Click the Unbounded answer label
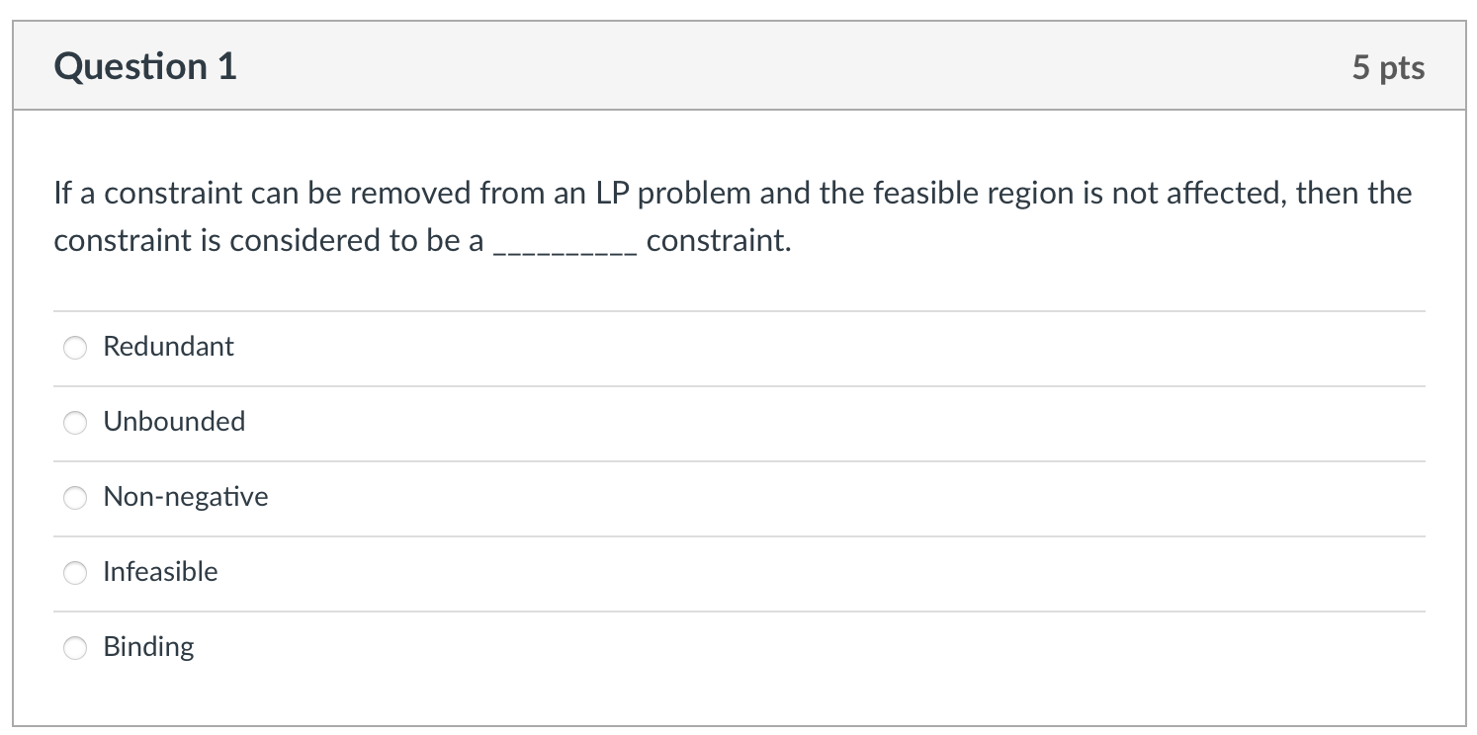The image size is (1477, 735). coord(174,422)
